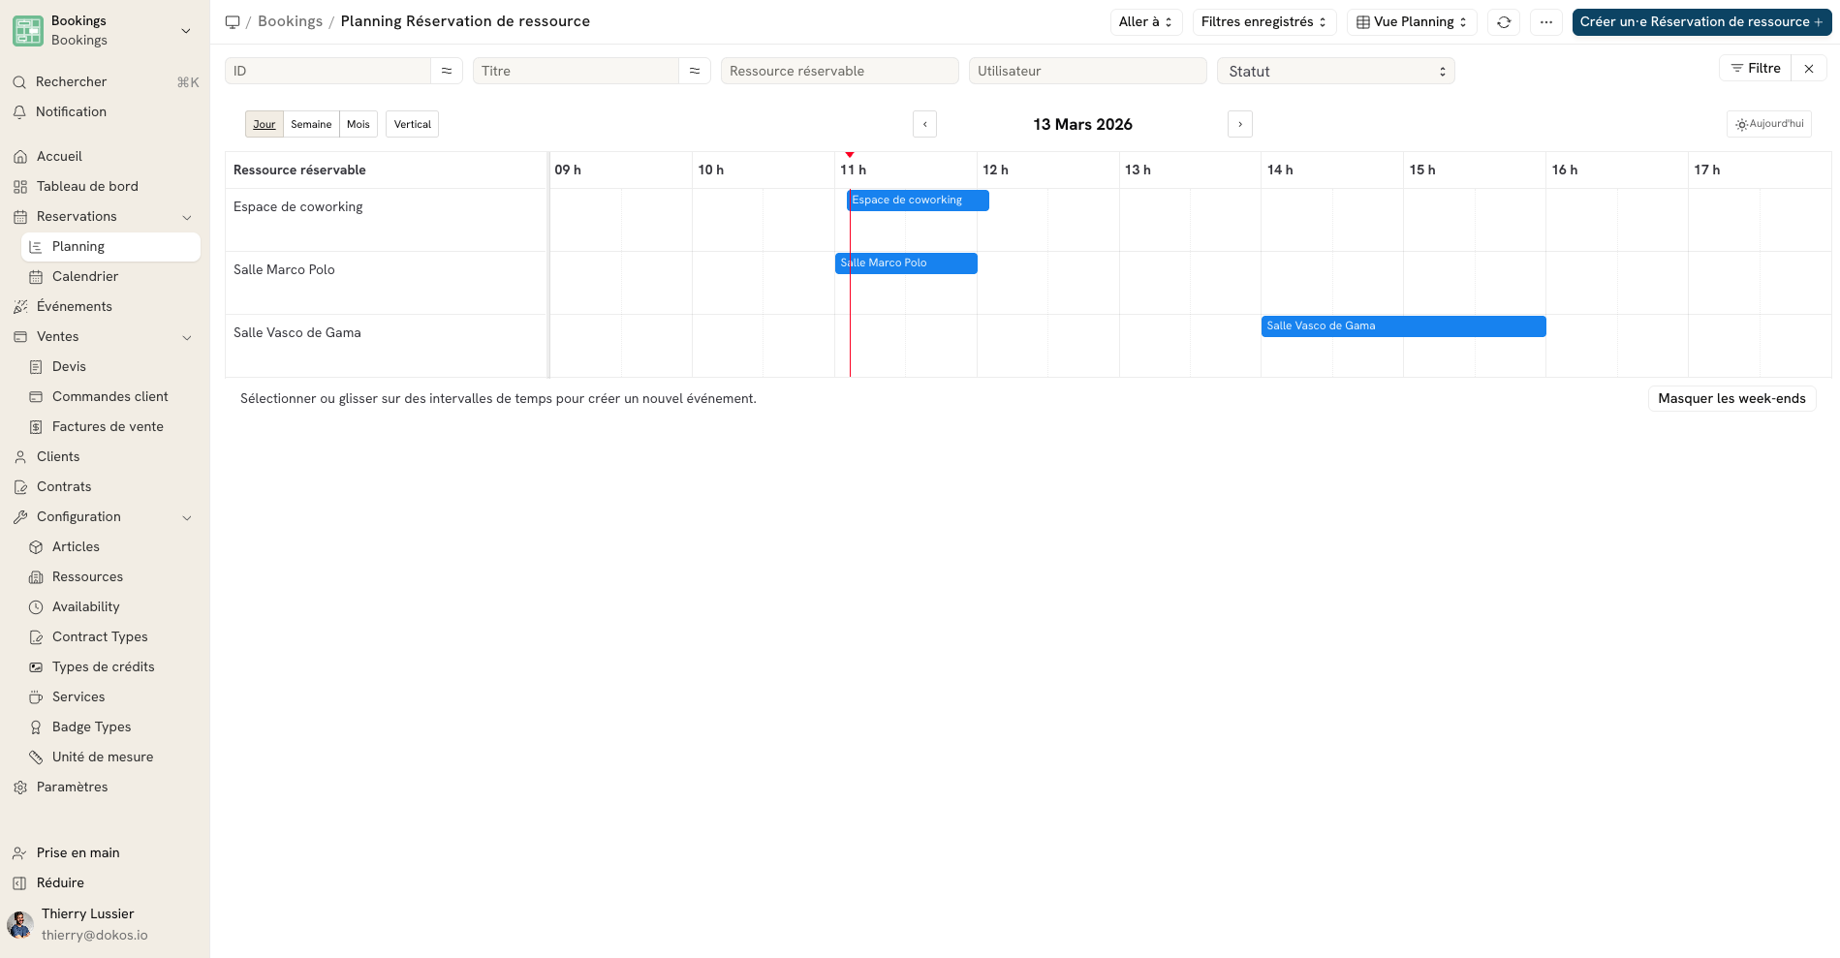Image resolution: width=1840 pixels, height=958 pixels.
Task: Jump to today with Aujourd'hui
Action: 1768,123
